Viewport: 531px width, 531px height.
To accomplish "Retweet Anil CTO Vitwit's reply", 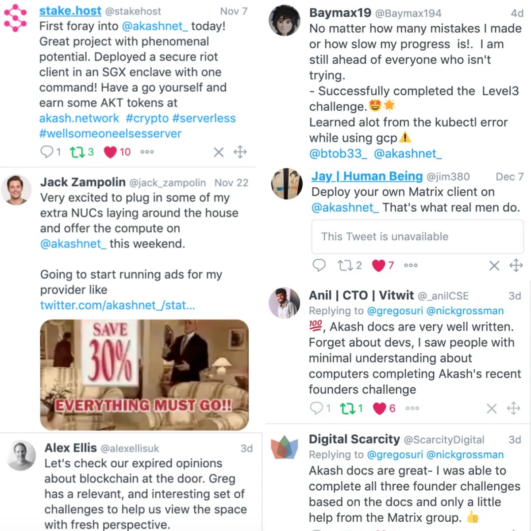I will [347, 408].
